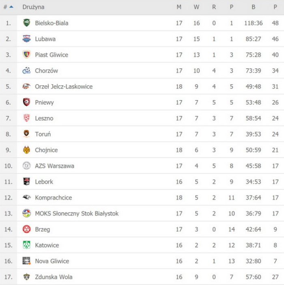Sort table by rank arrow
This screenshot has width=284, height=285.
pyautogui.click(x=11, y=7)
